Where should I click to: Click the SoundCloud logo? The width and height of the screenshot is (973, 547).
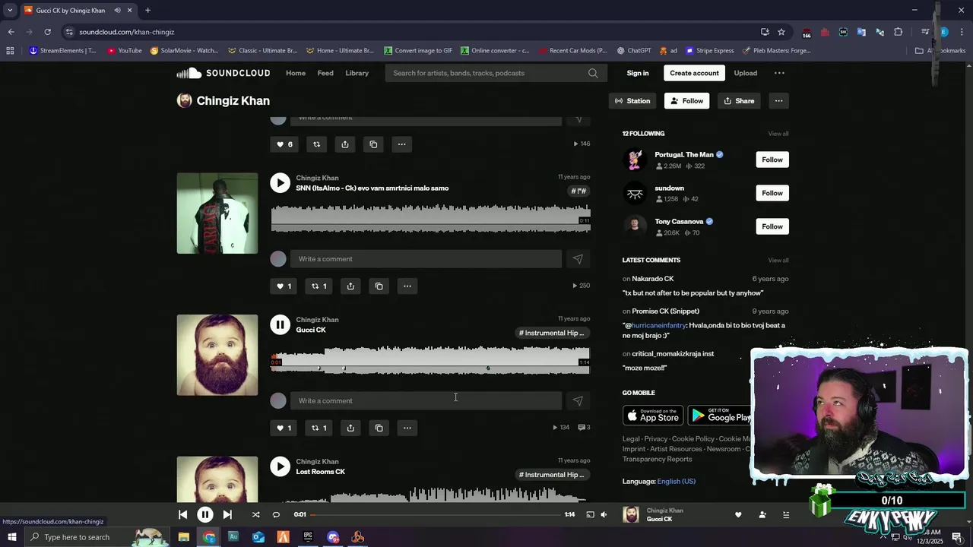(223, 73)
